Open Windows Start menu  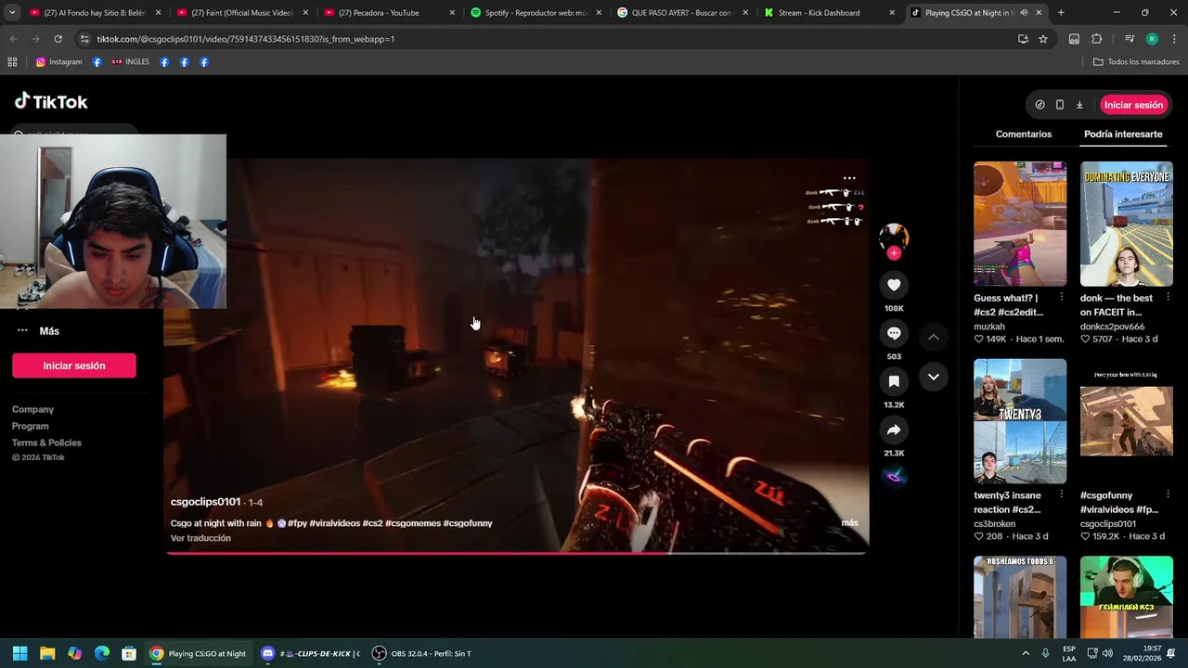point(19,653)
